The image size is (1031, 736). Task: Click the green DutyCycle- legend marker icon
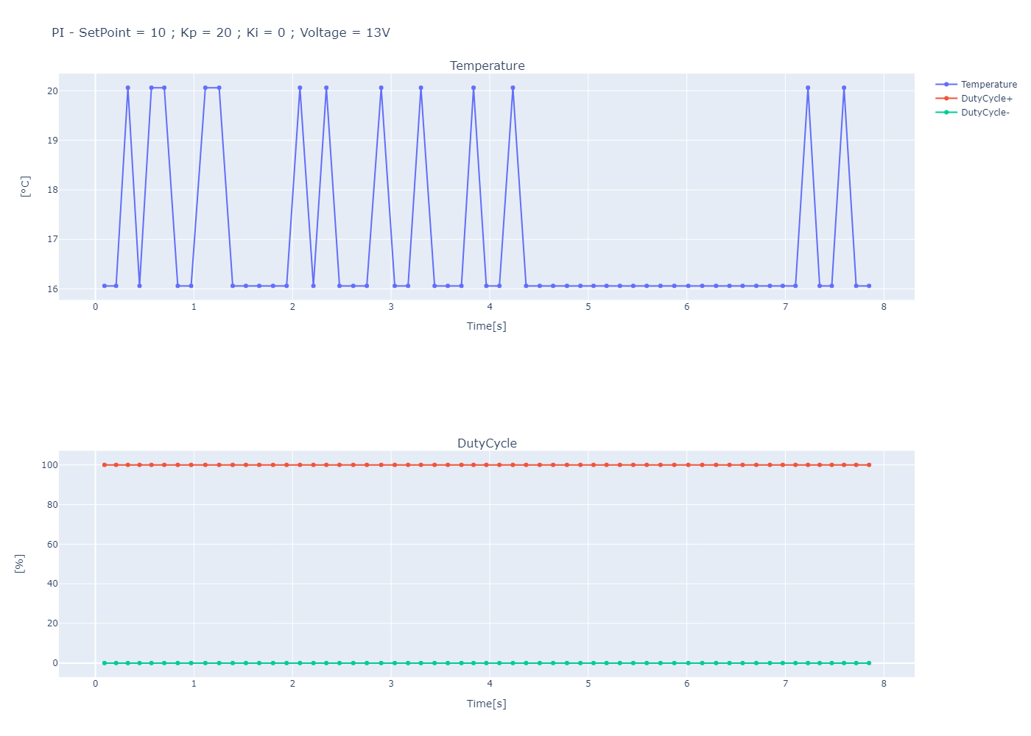[946, 112]
